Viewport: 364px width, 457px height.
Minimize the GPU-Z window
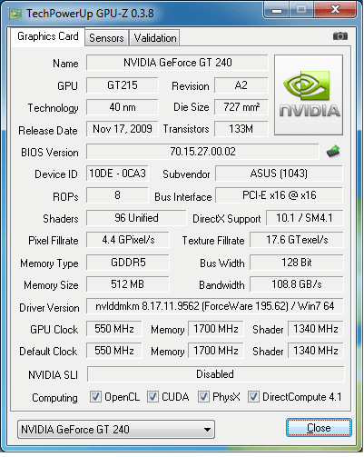[x=277, y=10]
